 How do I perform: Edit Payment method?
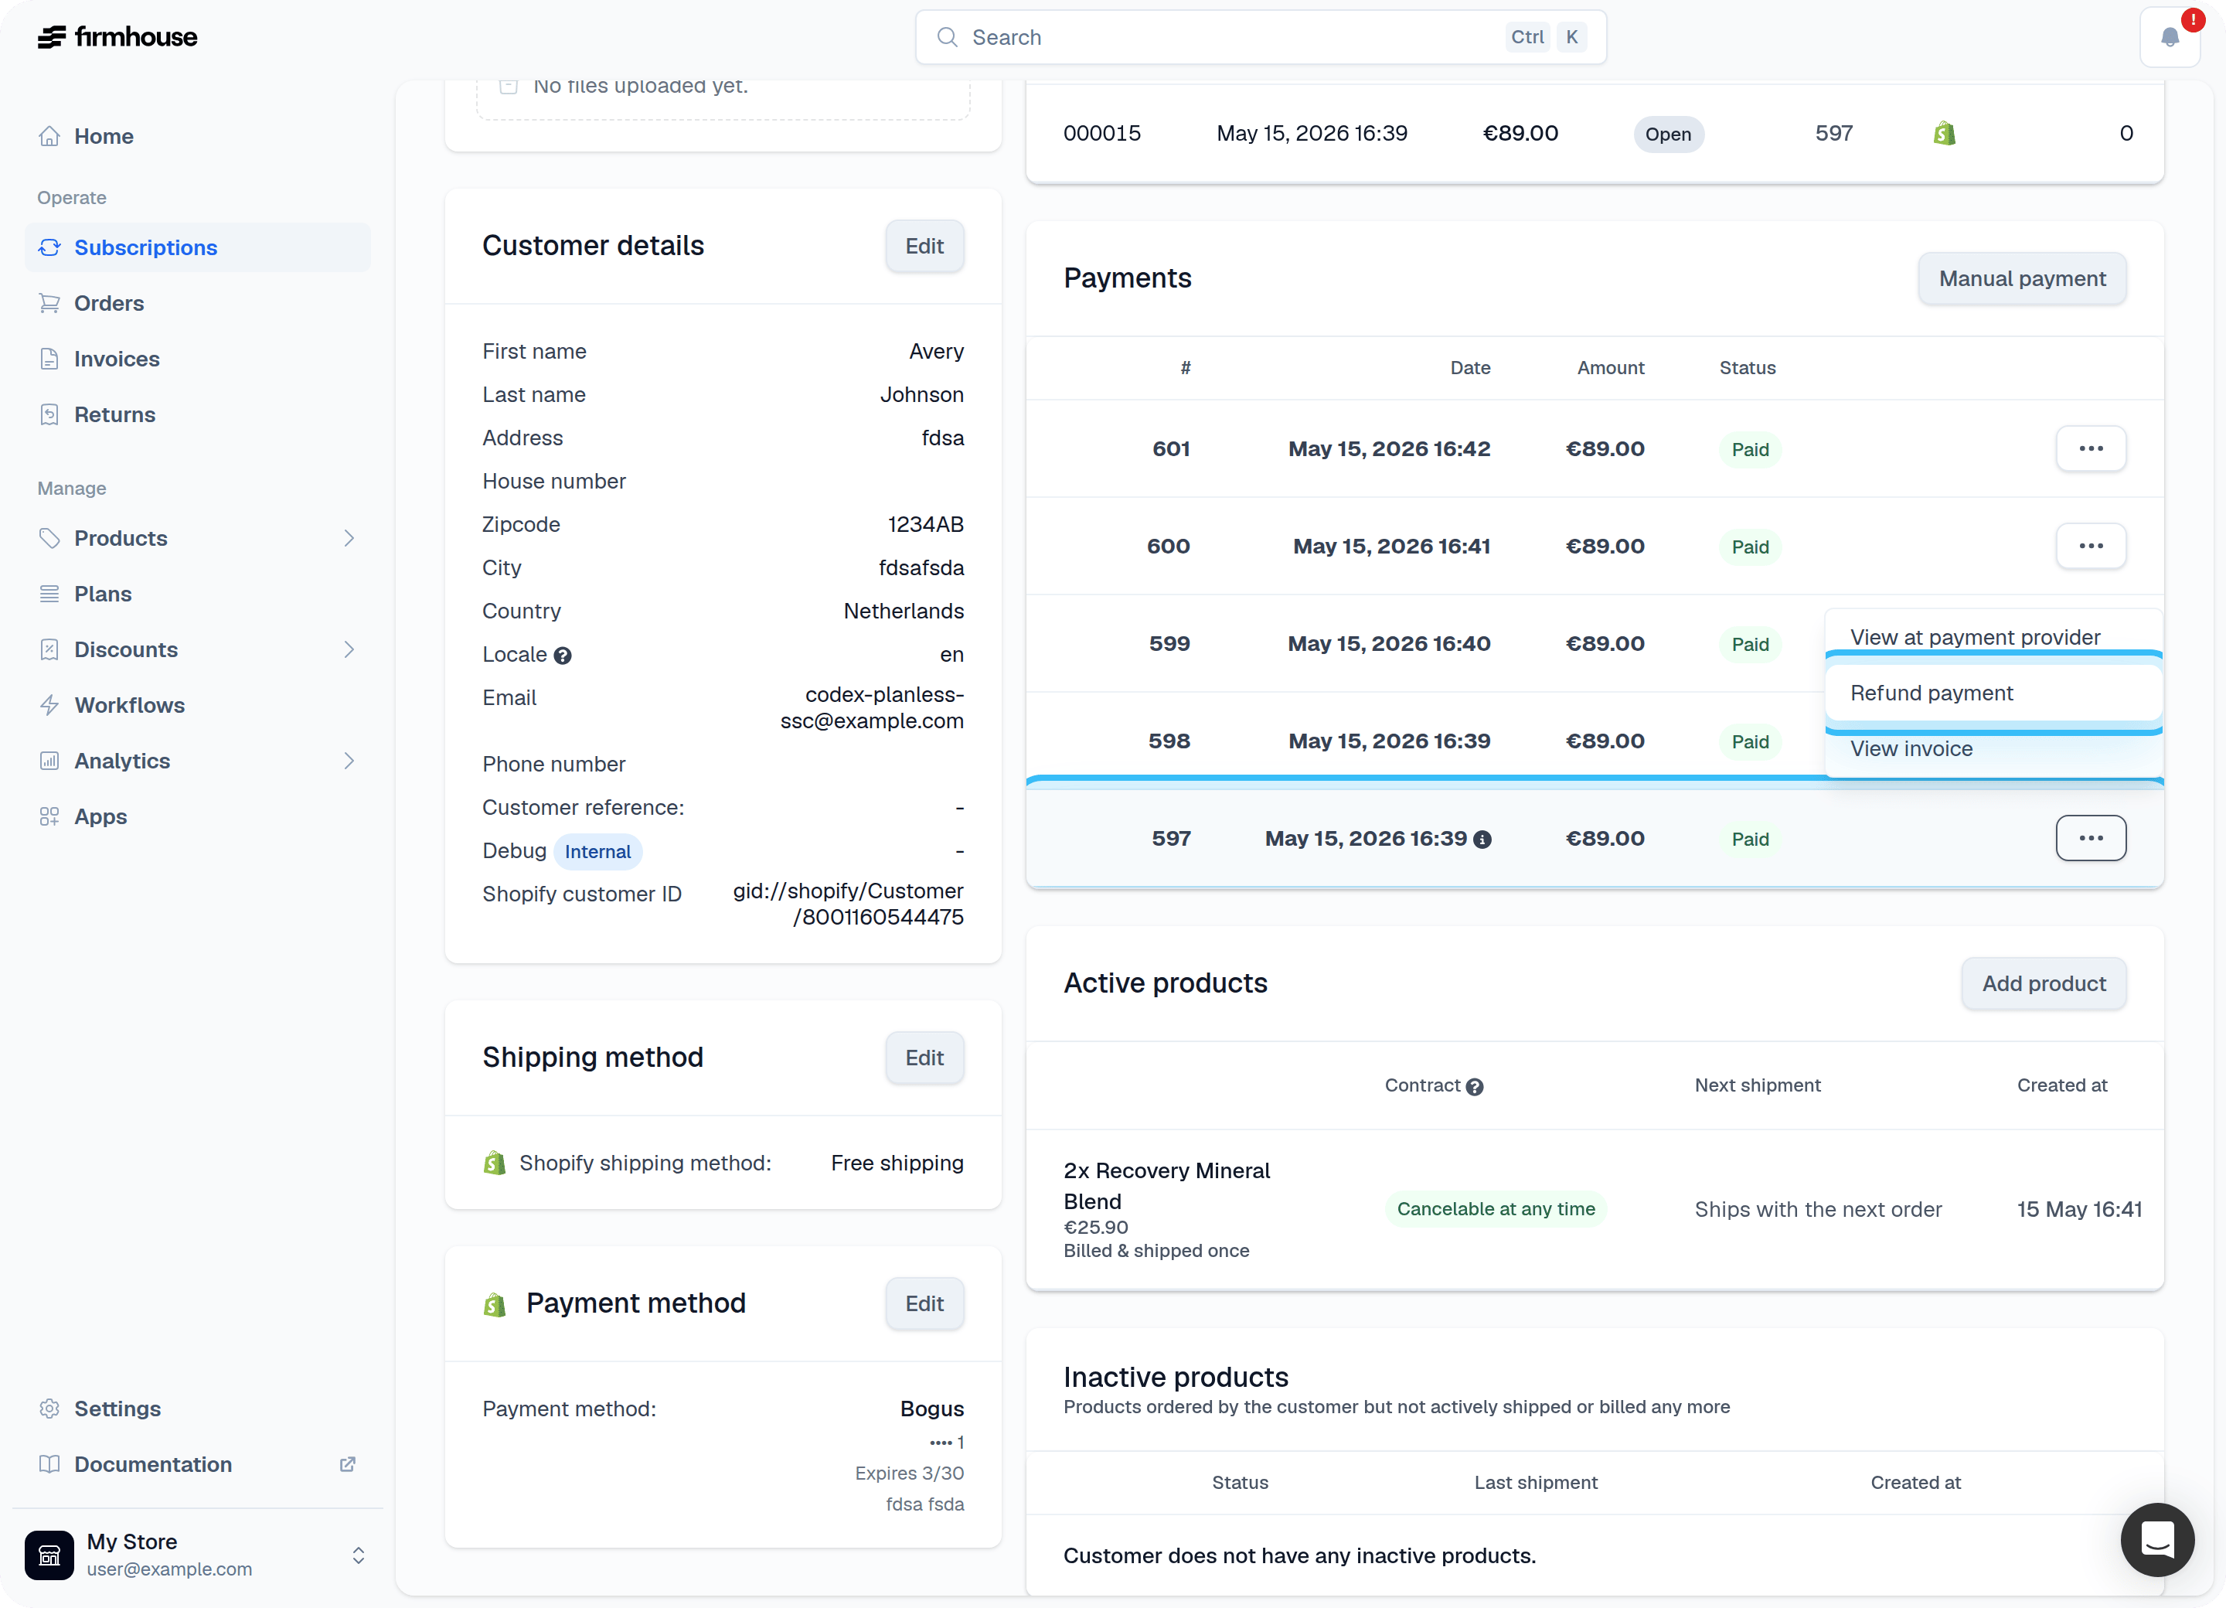click(924, 1303)
